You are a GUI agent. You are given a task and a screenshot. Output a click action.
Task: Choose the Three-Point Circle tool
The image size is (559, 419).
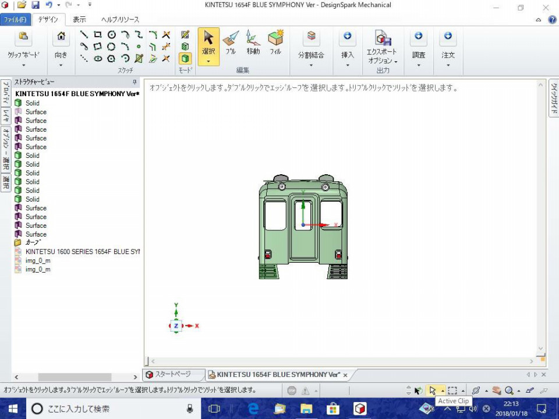point(112,47)
